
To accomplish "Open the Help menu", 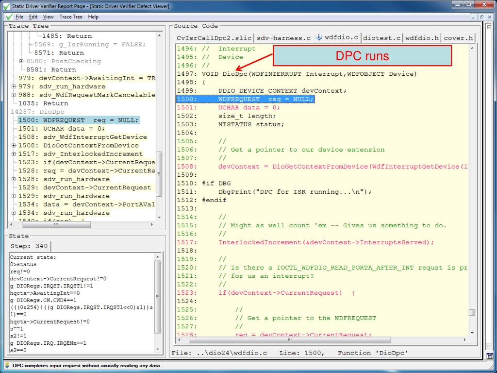I will click(93, 17).
